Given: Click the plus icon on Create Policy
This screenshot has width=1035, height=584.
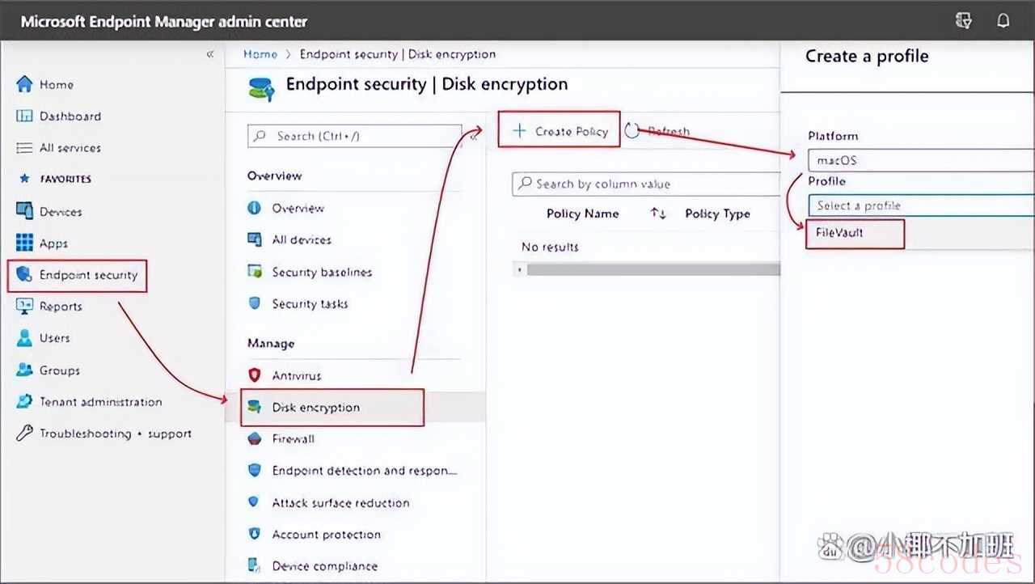Looking at the screenshot, I should tap(520, 131).
